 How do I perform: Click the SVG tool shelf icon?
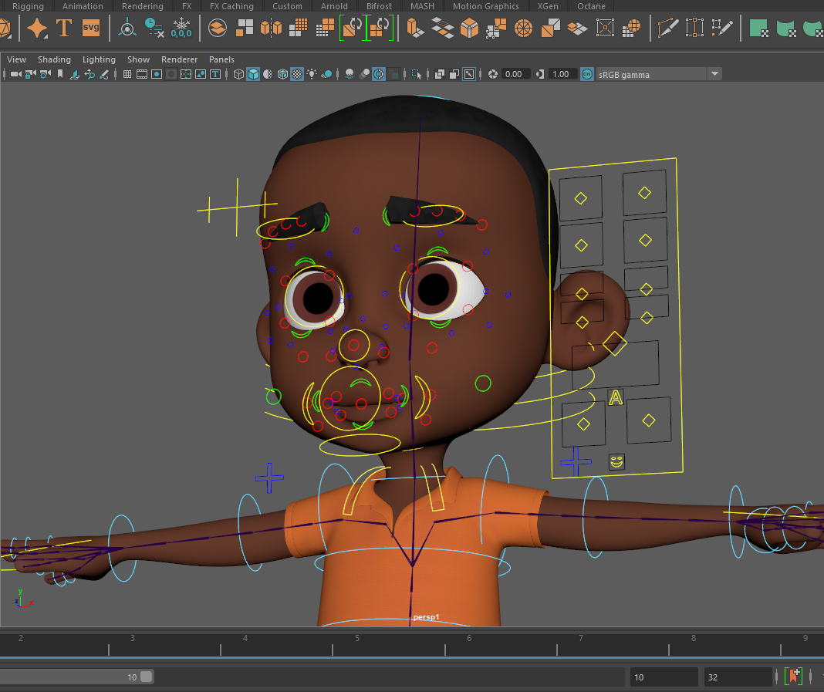pyautogui.click(x=91, y=29)
